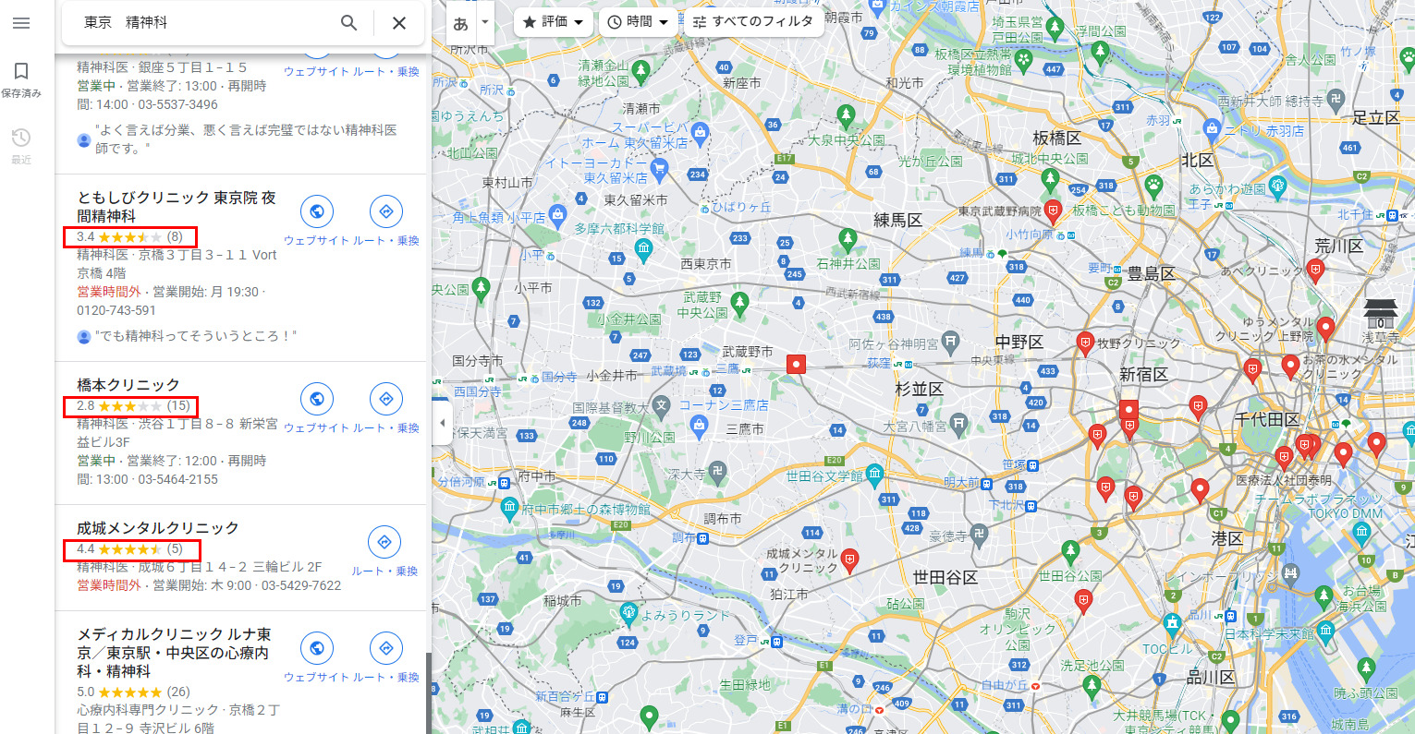Open 橋本クリニック website globe icon
The image size is (1415, 734).
point(316,399)
